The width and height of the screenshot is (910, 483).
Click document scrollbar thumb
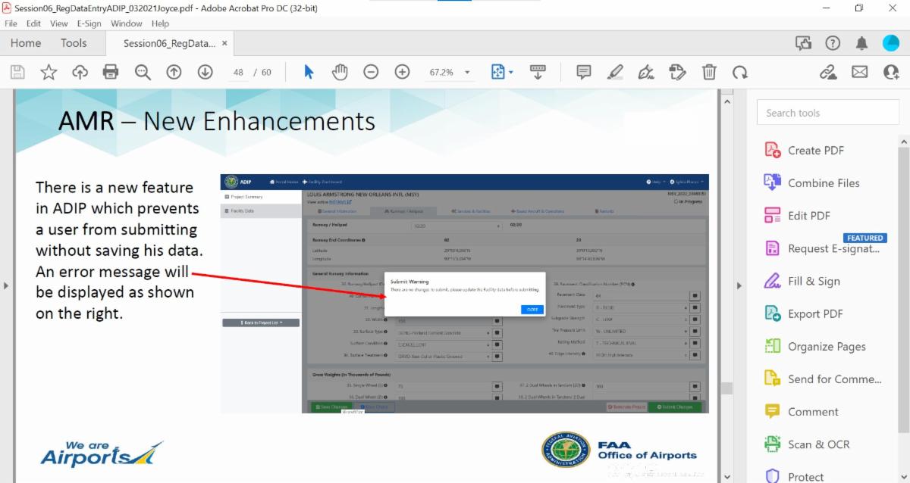(x=727, y=388)
